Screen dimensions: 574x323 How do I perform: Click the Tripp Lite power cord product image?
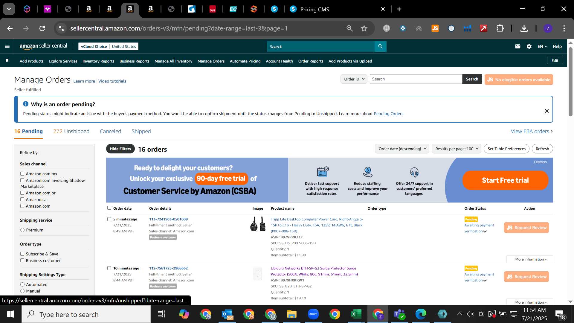[258, 224]
